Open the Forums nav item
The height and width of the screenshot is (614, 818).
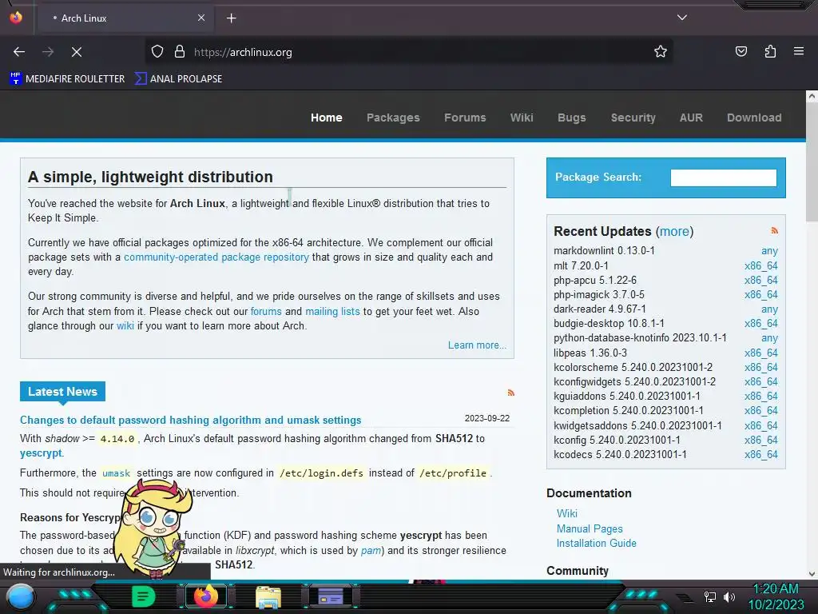coord(465,118)
